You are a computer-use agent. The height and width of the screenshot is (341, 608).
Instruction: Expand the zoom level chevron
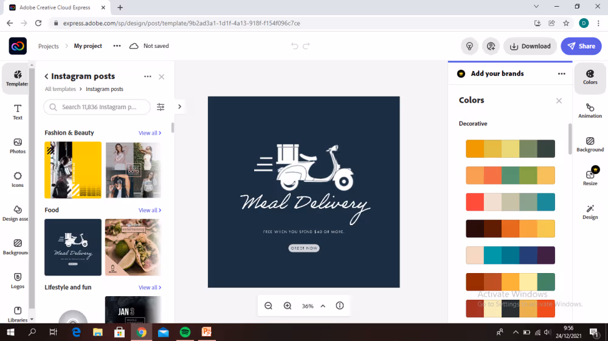tap(323, 306)
